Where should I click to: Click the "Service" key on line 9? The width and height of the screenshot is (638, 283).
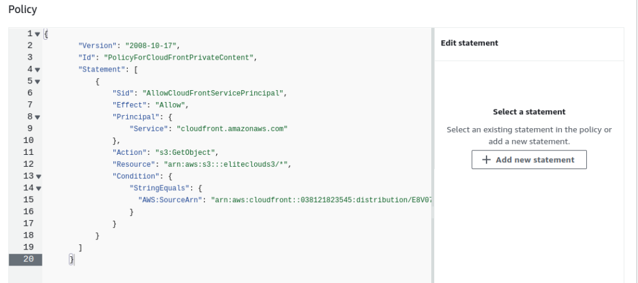[148, 128]
